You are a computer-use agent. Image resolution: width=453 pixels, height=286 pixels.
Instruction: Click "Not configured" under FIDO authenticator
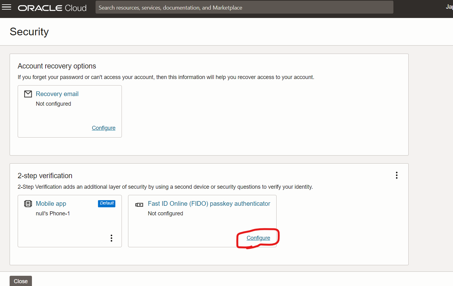[x=166, y=213]
